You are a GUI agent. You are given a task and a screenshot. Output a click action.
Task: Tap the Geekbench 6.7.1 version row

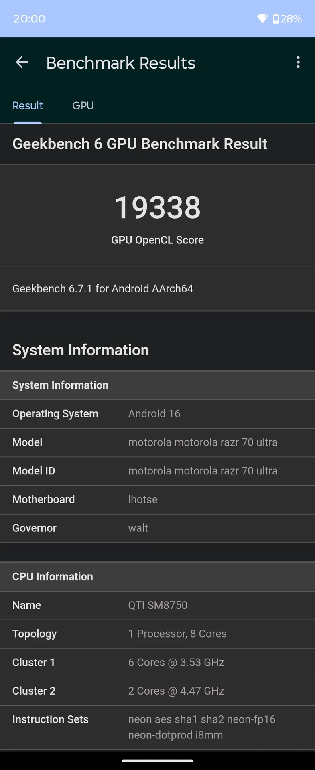tap(157, 289)
